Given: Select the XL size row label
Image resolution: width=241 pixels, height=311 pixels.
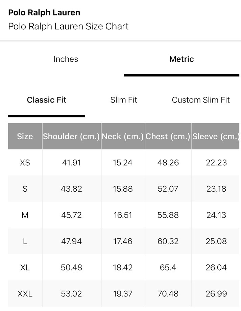Looking at the screenshot, I should pos(25,267).
